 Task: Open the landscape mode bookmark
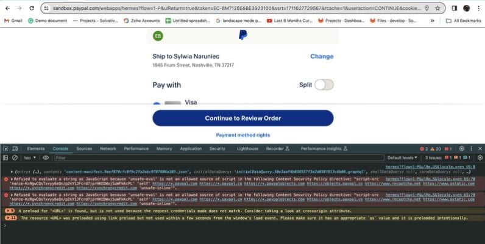point(238,21)
